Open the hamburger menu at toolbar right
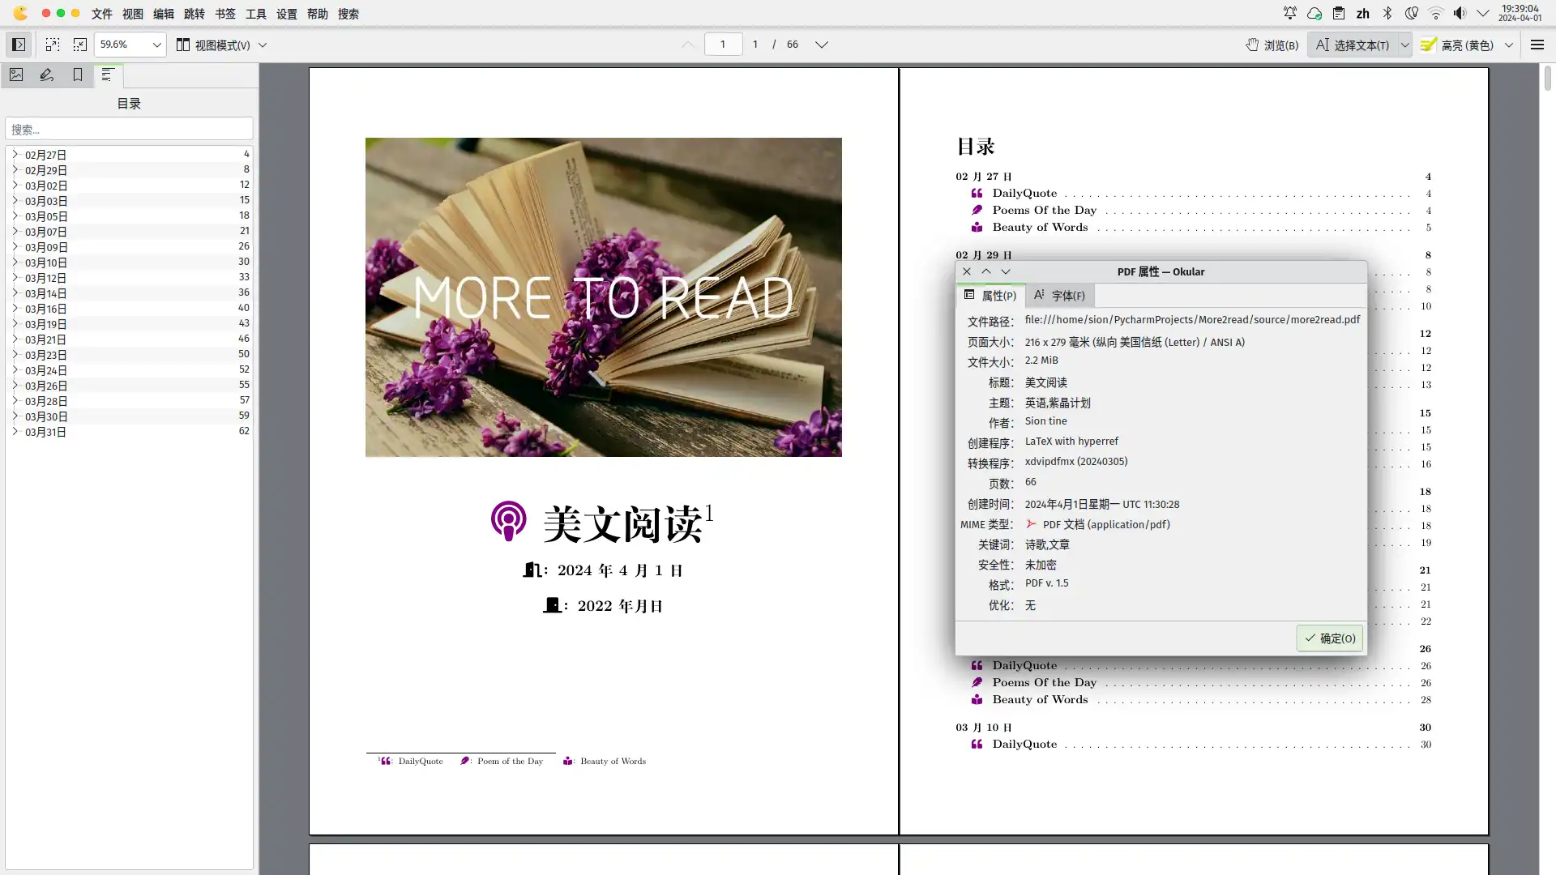 (x=1537, y=45)
